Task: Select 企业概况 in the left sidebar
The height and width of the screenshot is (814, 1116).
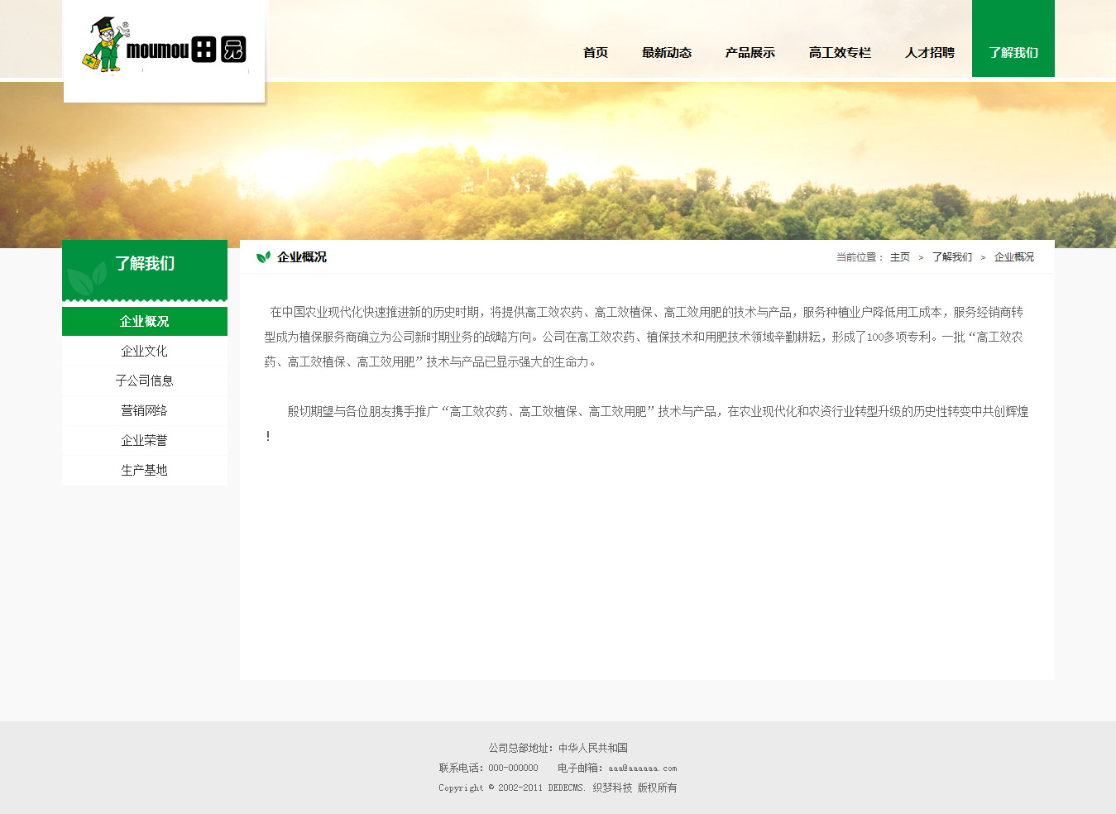Action: click(145, 321)
